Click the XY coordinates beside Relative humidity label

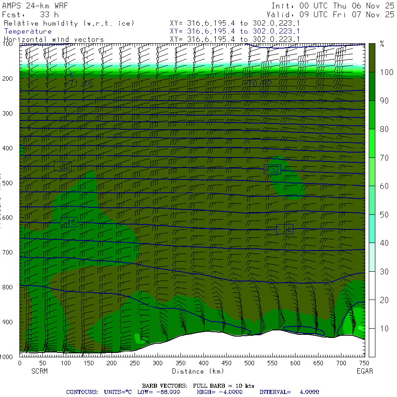[235, 23]
